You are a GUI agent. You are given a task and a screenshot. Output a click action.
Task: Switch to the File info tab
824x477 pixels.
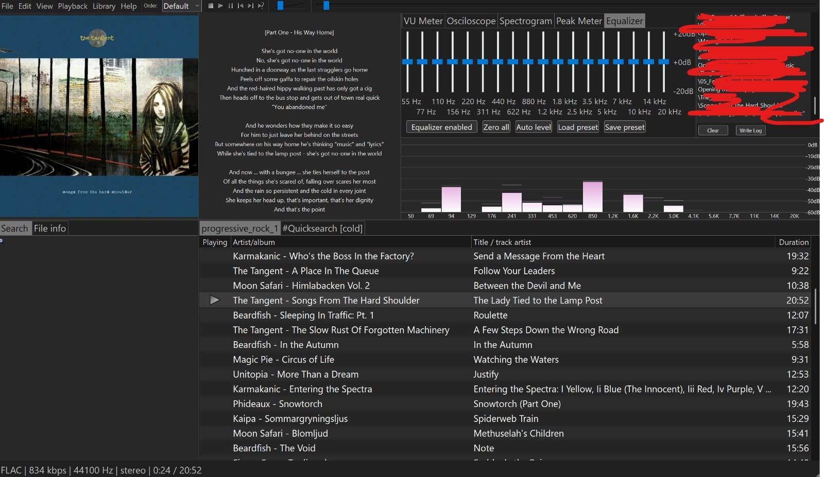pyautogui.click(x=50, y=228)
